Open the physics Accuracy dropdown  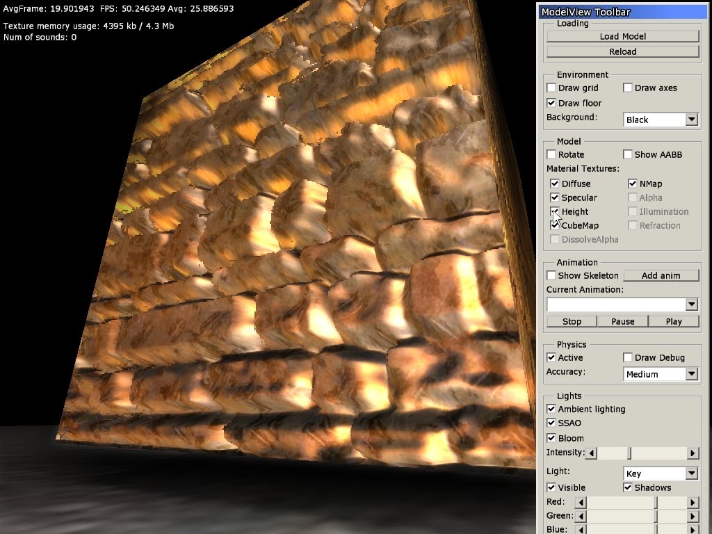(x=691, y=374)
